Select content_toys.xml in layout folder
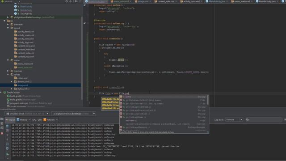286x161 pixels. (25, 57)
